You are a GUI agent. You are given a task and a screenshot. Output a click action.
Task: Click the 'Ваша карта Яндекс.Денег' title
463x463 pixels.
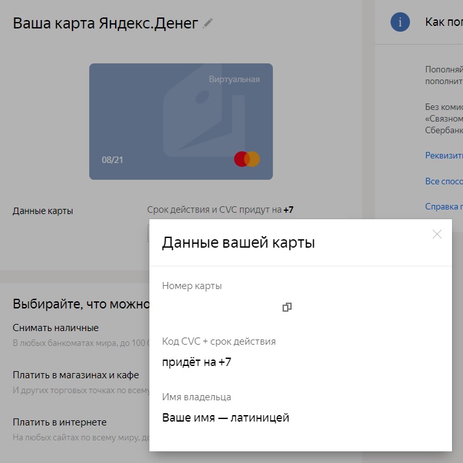(105, 23)
